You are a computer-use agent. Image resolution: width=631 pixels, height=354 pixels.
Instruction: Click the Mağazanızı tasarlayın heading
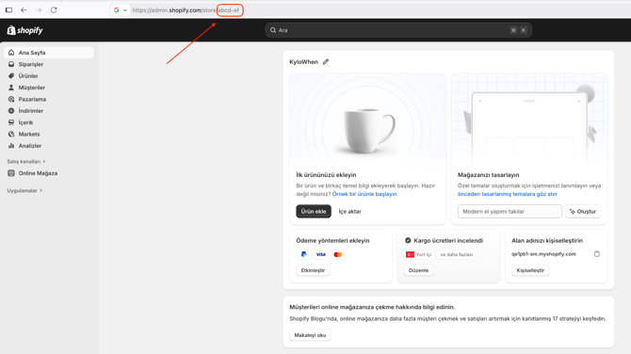click(x=488, y=175)
